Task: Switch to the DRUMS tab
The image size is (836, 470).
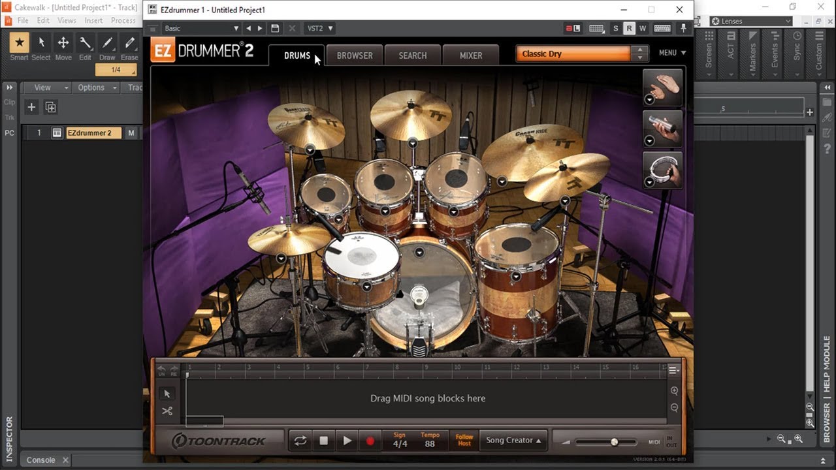Action: 297,55
